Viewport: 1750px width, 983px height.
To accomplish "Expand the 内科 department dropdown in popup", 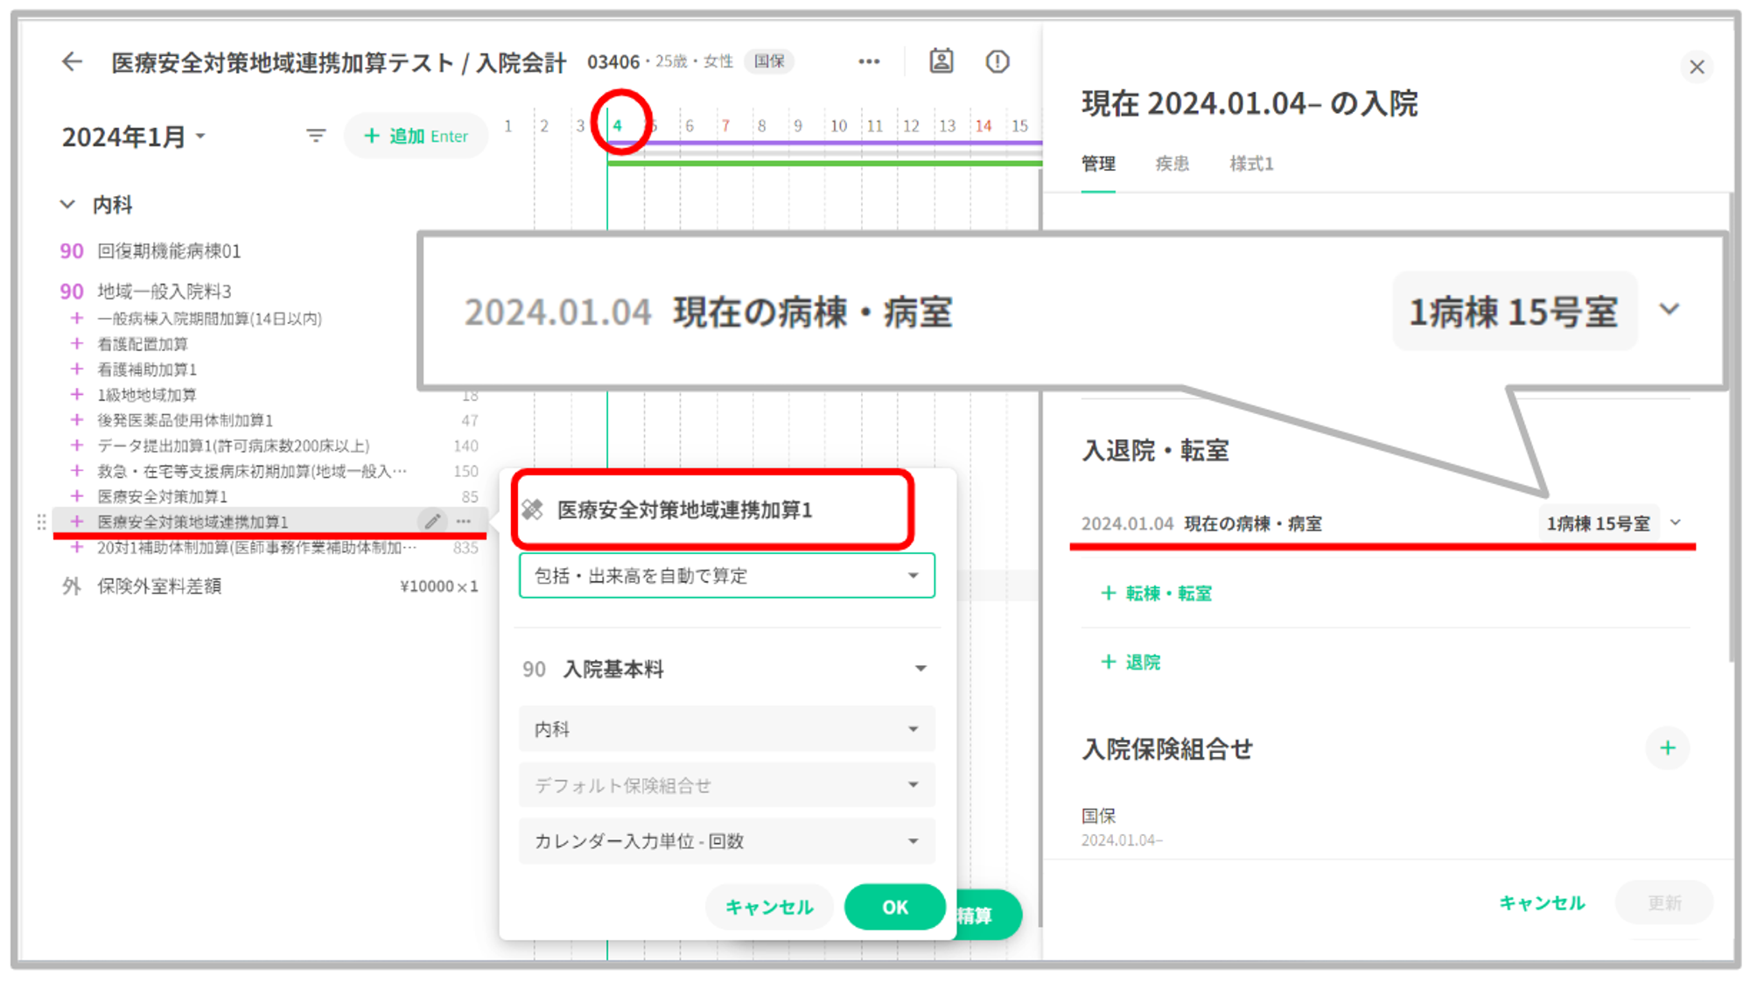I will [x=726, y=729].
